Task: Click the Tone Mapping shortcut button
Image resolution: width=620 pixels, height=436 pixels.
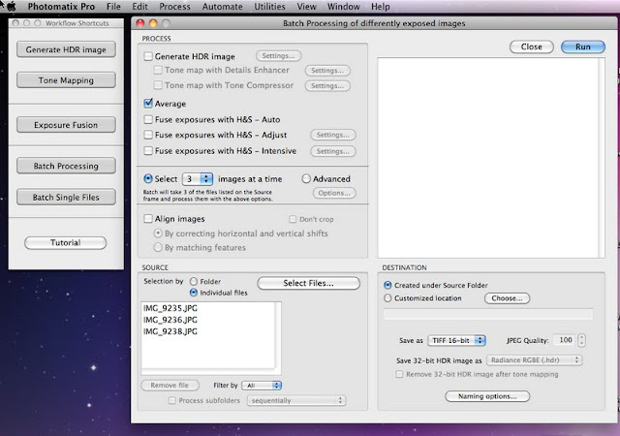Action: click(66, 80)
